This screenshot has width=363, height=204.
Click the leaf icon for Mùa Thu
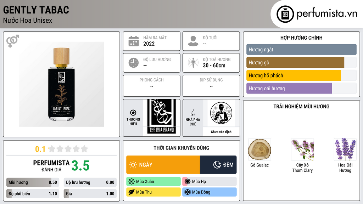[x=132, y=192]
